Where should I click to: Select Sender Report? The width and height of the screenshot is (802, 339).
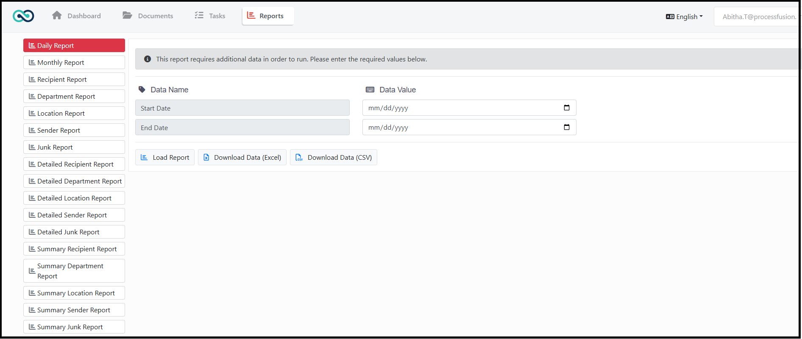pos(74,130)
